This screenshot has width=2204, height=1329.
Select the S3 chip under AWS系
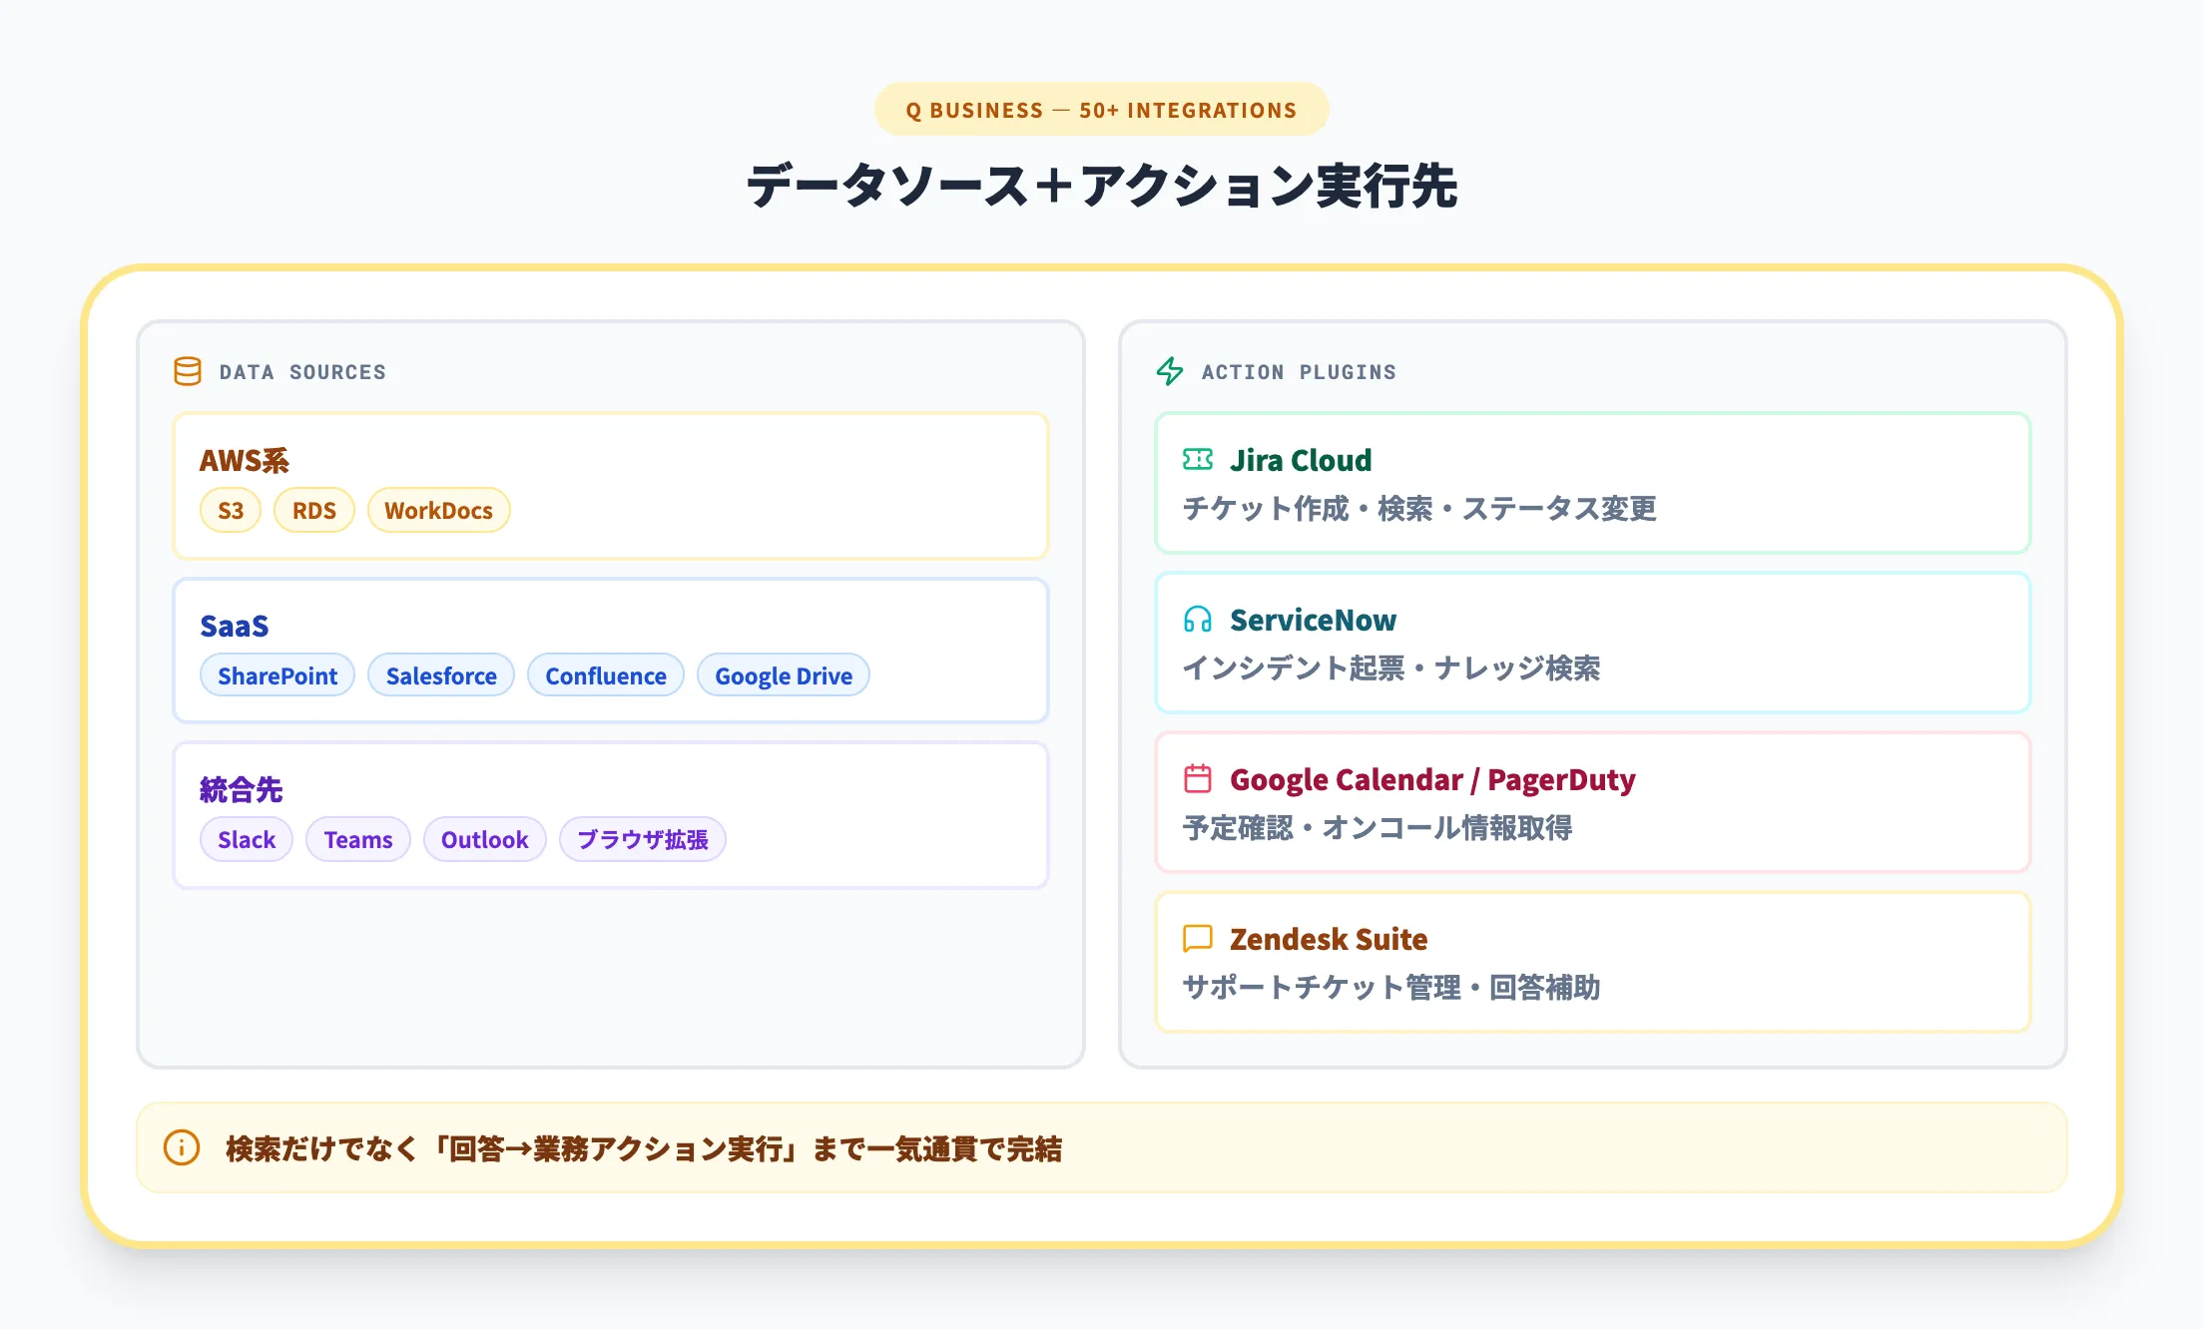(x=230, y=510)
